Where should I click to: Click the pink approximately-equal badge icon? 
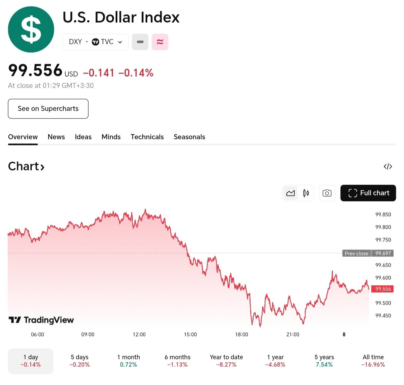click(x=160, y=42)
